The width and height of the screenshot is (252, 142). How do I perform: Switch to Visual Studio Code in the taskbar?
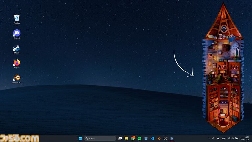tap(152, 138)
